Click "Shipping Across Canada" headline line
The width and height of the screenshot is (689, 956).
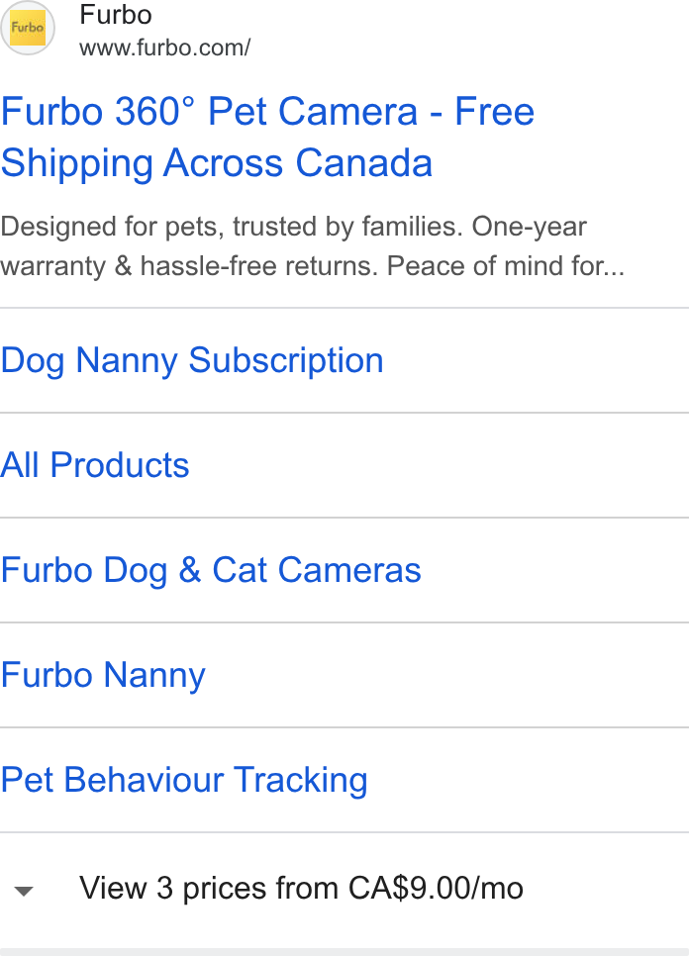click(217, 162)
